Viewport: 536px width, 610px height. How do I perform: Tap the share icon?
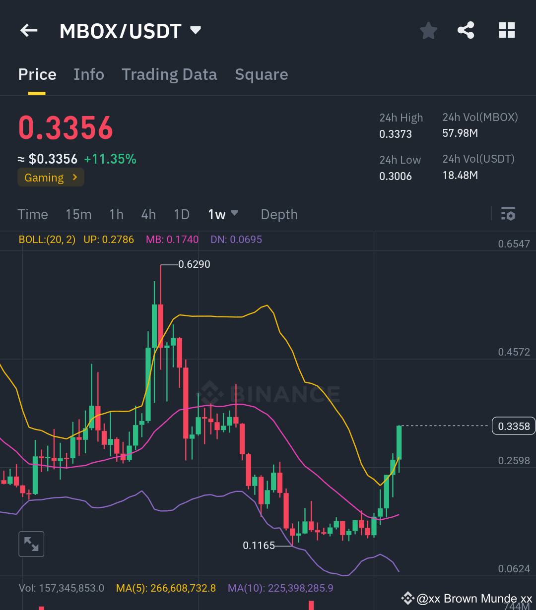[466, 31]
